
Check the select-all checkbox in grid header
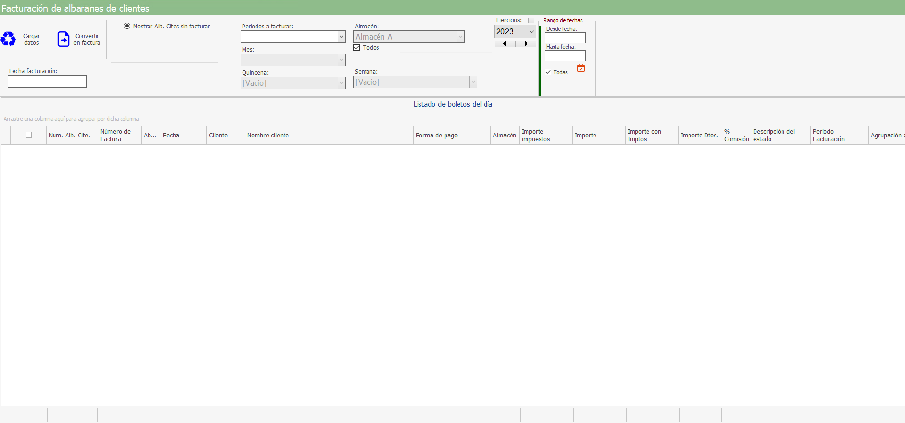(29, 135)
